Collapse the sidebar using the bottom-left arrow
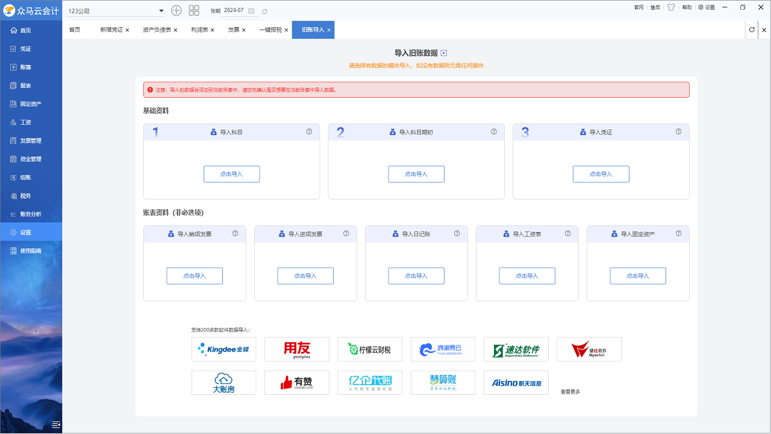771x434 pixels. [x=56, y=424]
